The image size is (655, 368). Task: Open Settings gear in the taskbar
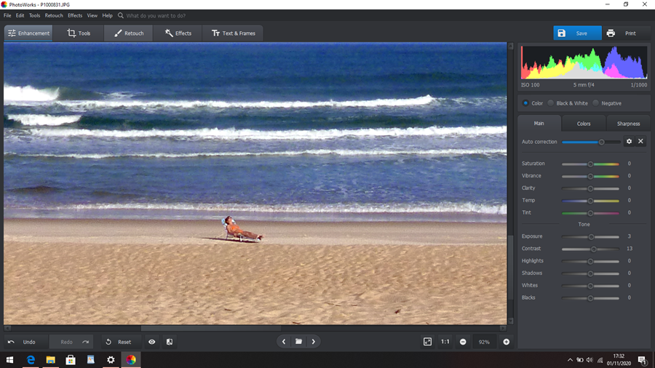point(111,360)
